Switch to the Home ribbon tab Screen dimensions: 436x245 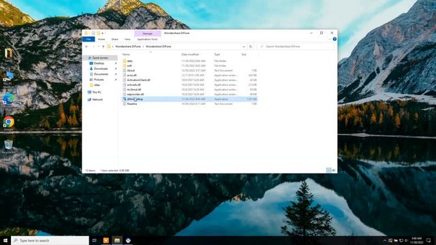(102, 39)
